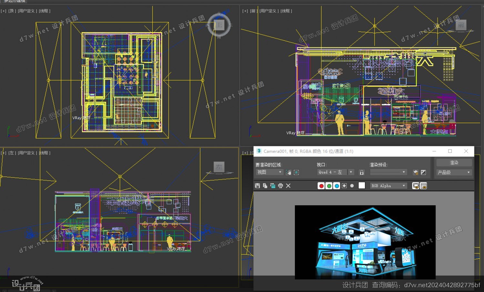Image resolution: width=484 pixels, height=292 pixels.
Task: Click [线框] shading label in front viewport
Action: (x=286, y=11)
